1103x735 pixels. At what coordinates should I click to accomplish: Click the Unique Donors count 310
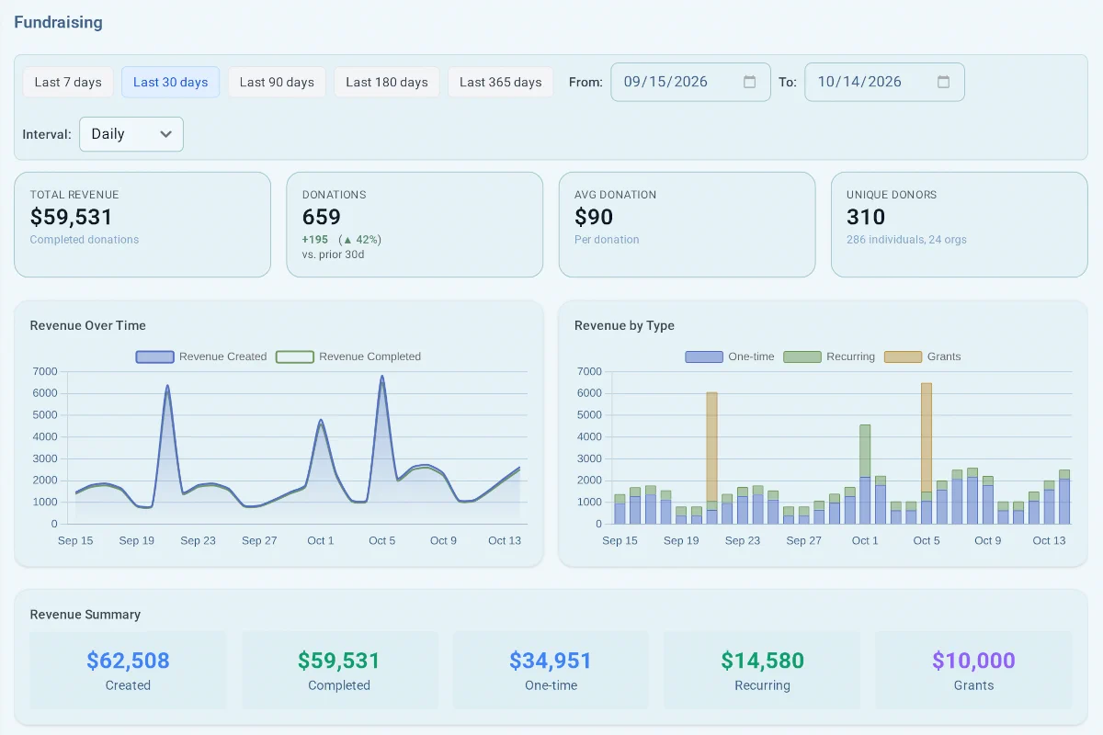[866, 217]
